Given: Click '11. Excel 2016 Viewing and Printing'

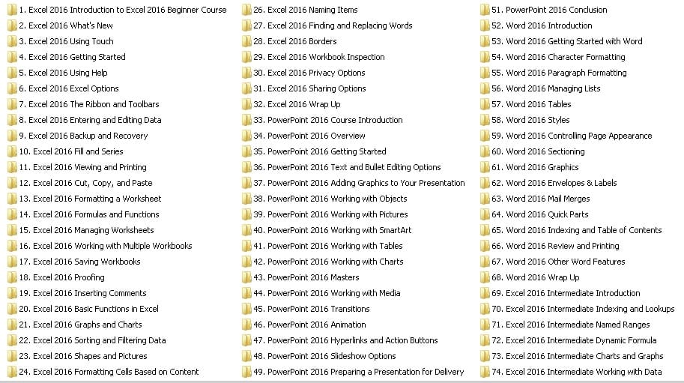Looking at the screenshot, I should [x=82, y=167].
